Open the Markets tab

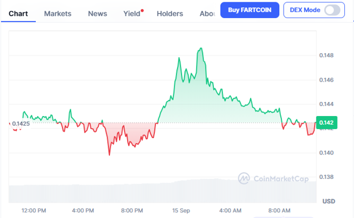coord(57,14)
